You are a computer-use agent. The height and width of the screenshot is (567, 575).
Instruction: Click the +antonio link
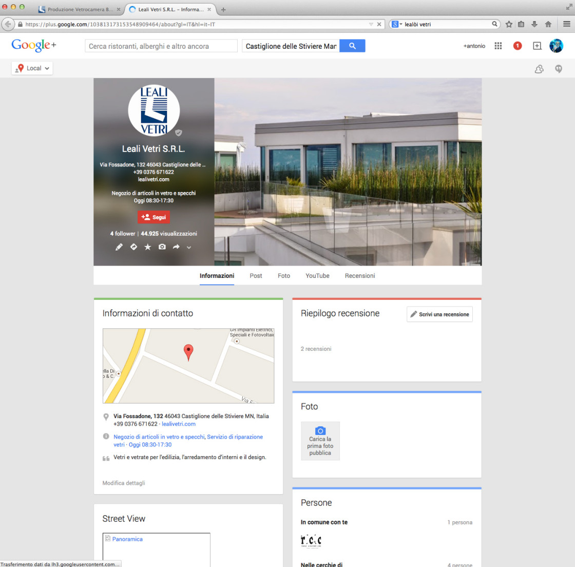click(474, 46)
